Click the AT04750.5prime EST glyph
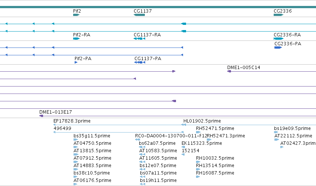316x186 pixels. [x=76, y=147]
